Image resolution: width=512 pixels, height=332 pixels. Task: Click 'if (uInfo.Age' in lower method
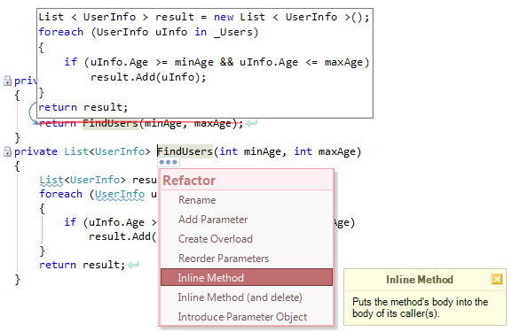click(x=105, y=222)
